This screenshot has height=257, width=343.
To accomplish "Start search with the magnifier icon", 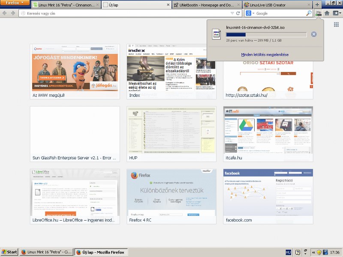I will pyautogui.click(x=309, y=13).
